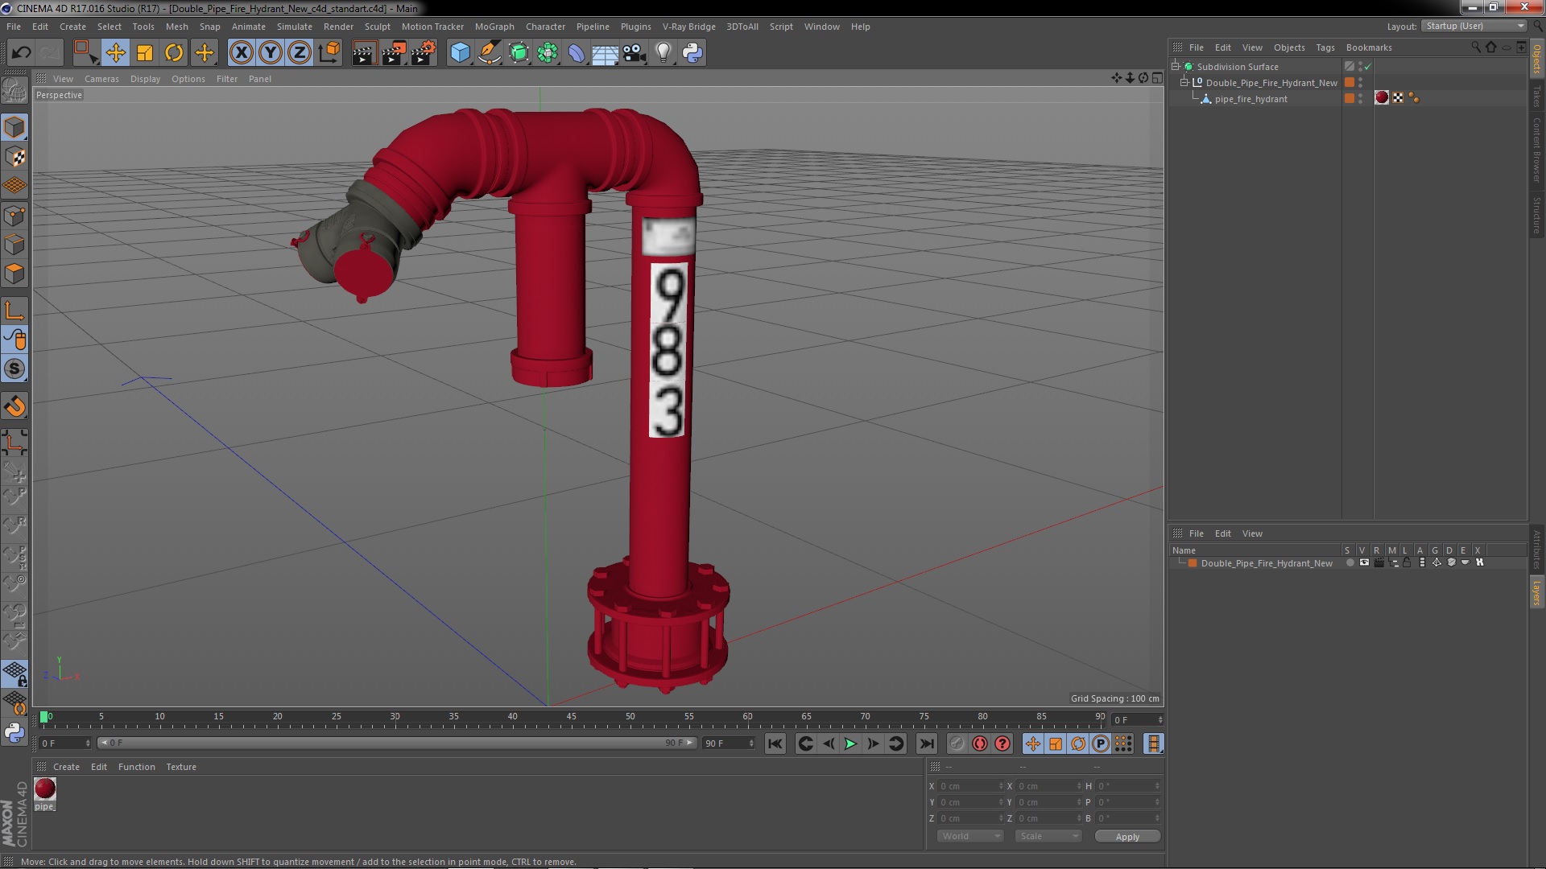The height and width of the screenshot is (869, 1546).
Task: Select Edges mode in left palette
Action: click(x=14, y=245)
